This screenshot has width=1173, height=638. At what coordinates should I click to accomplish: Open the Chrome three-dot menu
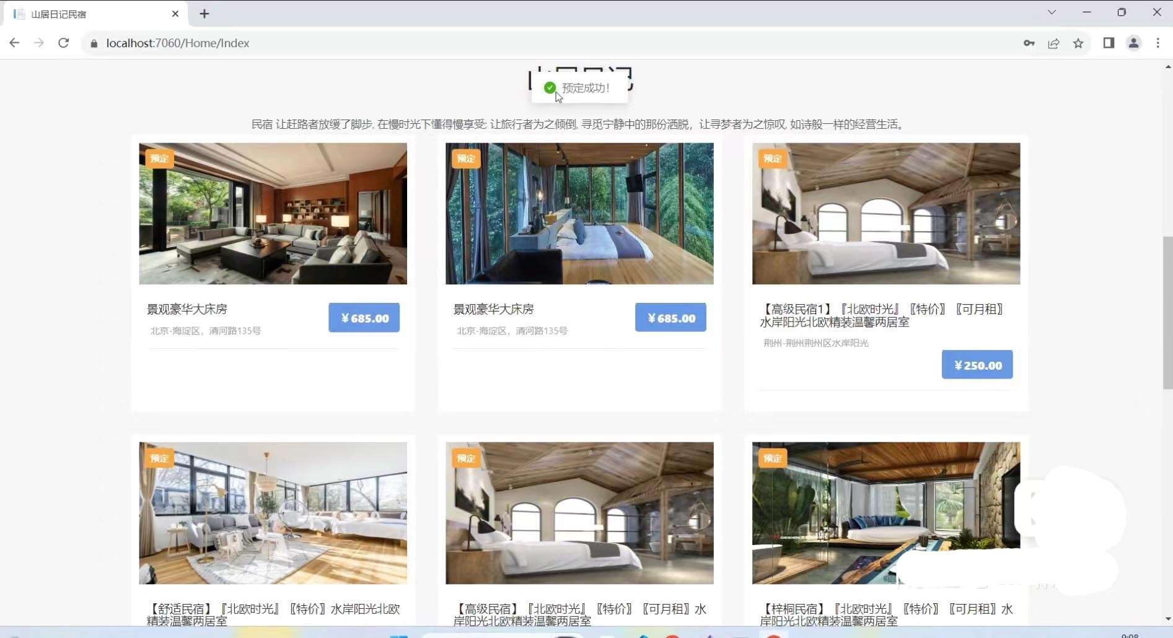tap(1158, 43)
